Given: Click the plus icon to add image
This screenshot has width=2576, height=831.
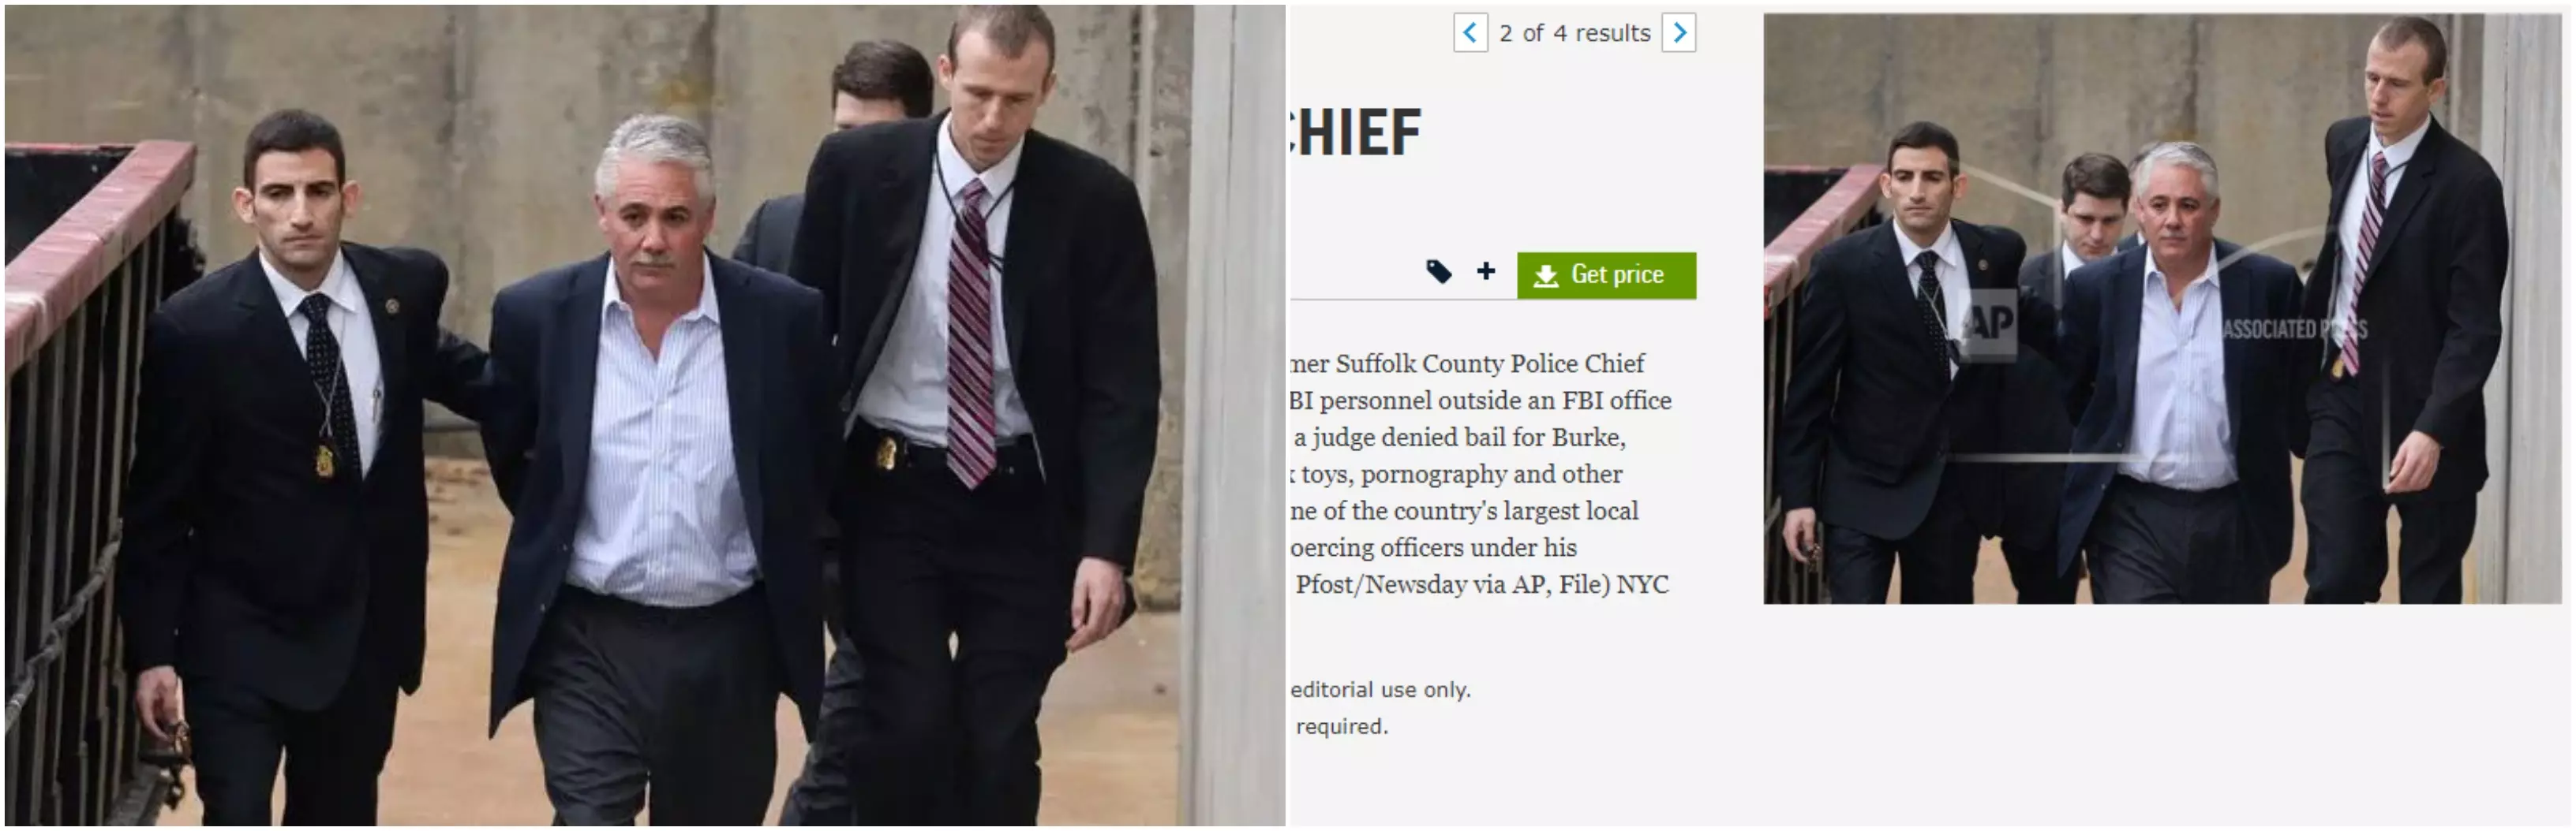Looking at the screenshot, I should click(x=1486, y=270).
